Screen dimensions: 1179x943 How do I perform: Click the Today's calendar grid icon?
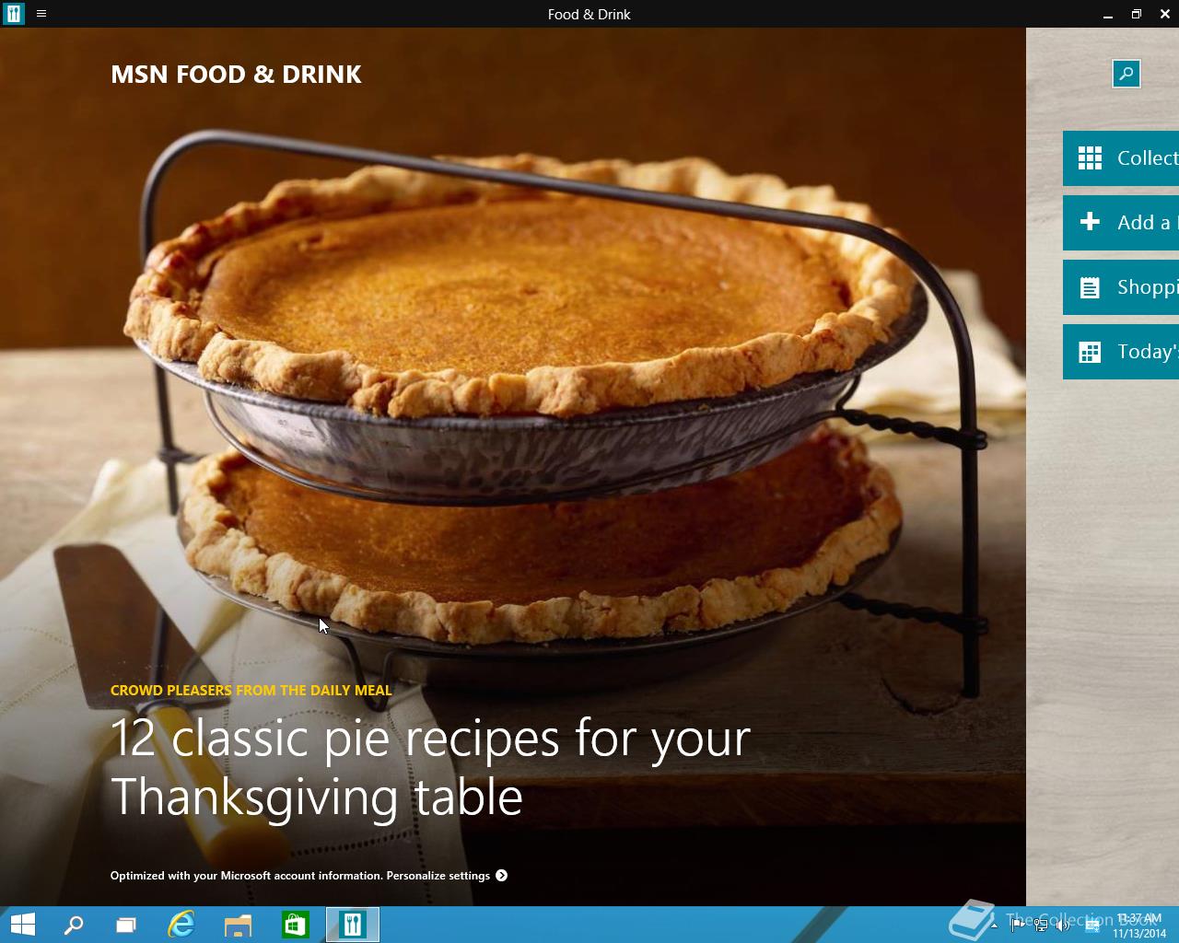[x=1090, y=352]
